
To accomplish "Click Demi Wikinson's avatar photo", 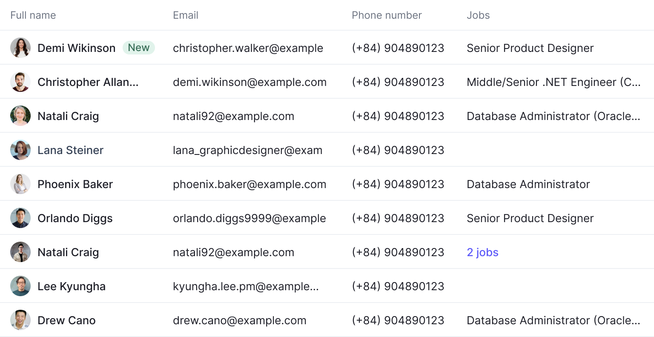I will pos(20,48).
